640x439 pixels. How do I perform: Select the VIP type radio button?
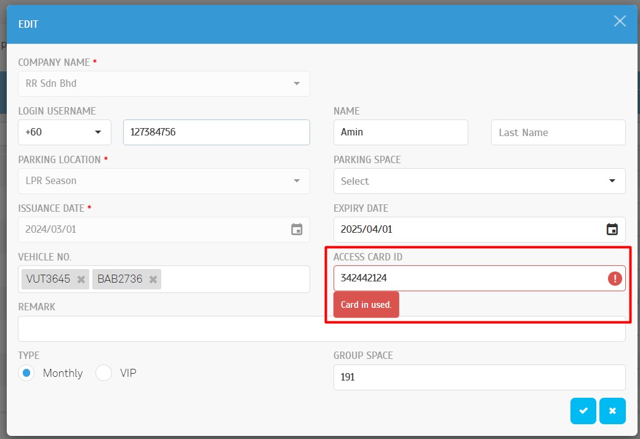[x=103, y=373]
